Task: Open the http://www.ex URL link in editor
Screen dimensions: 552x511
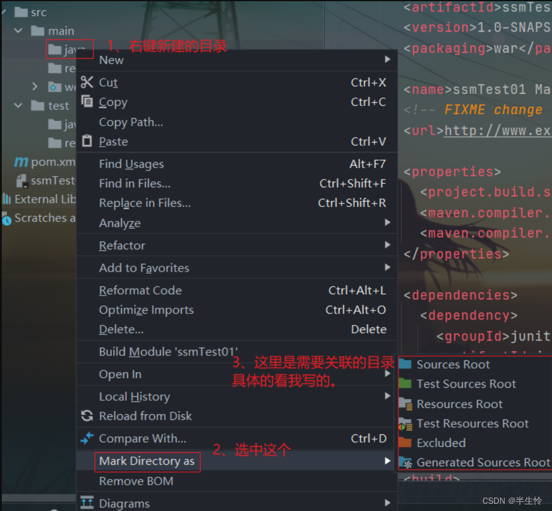Action: coord(497,130)
